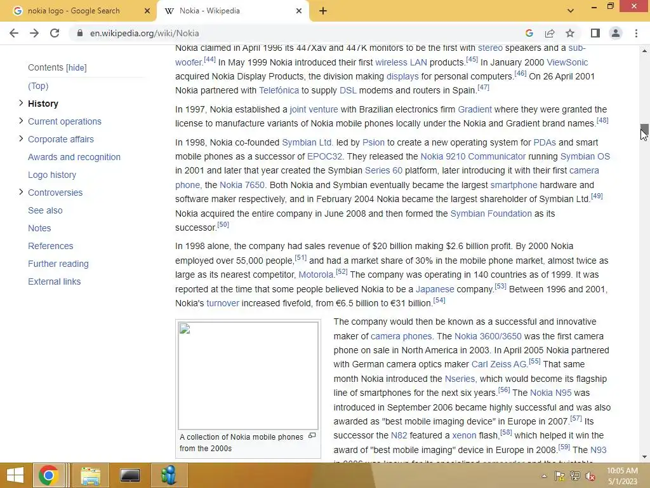
Task: Open the Nseries link
Action: click(x=460, y=379)
